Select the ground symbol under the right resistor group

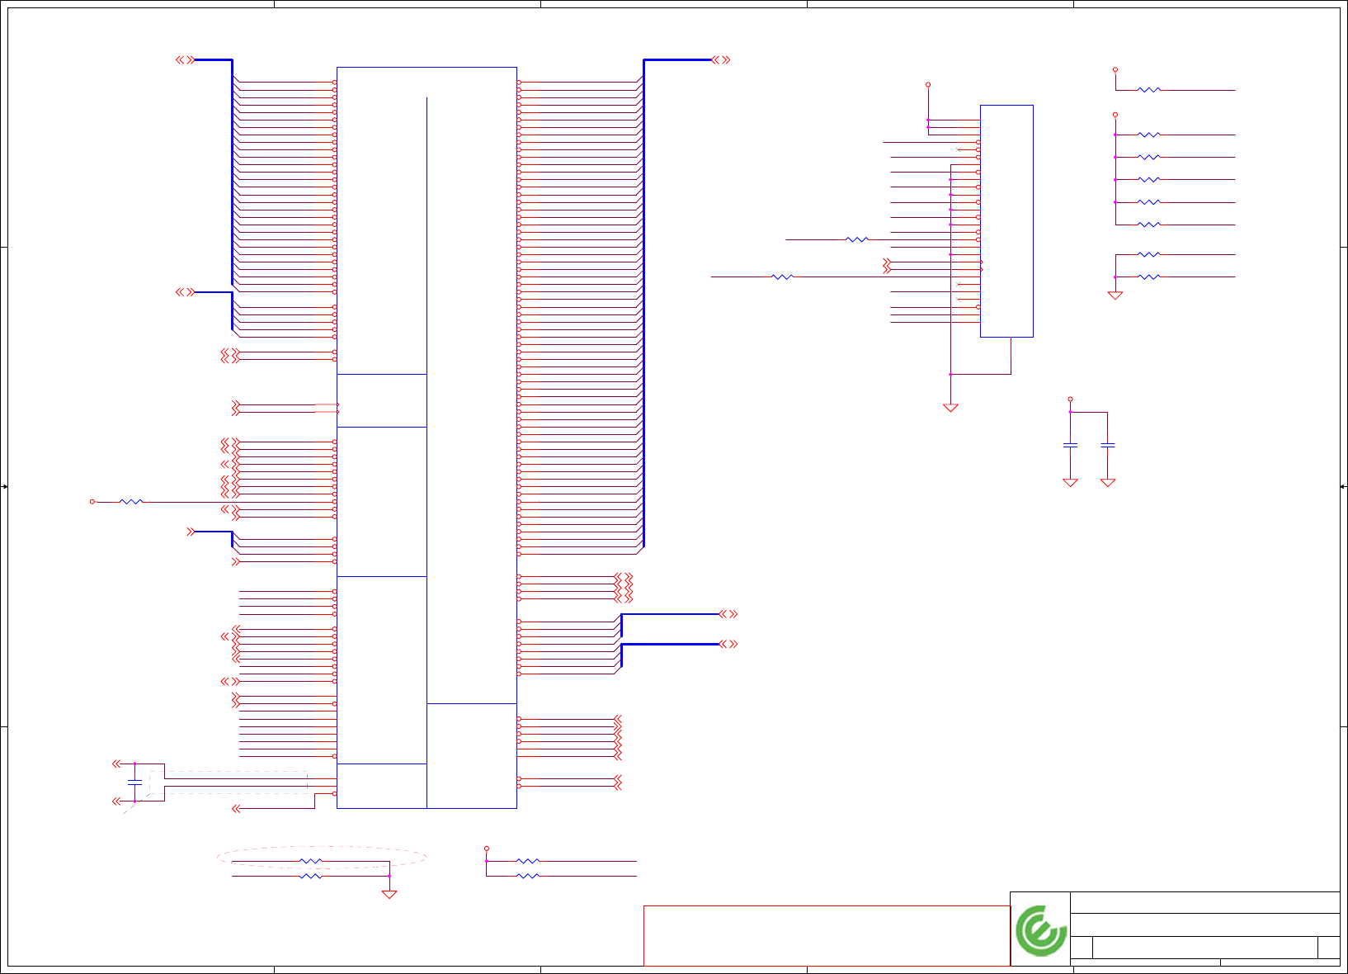tap(1115, 296)
